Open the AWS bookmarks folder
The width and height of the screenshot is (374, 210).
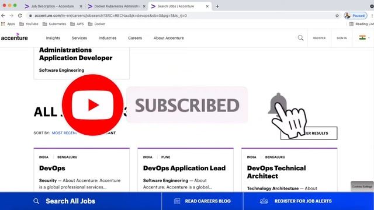[77, 24]
